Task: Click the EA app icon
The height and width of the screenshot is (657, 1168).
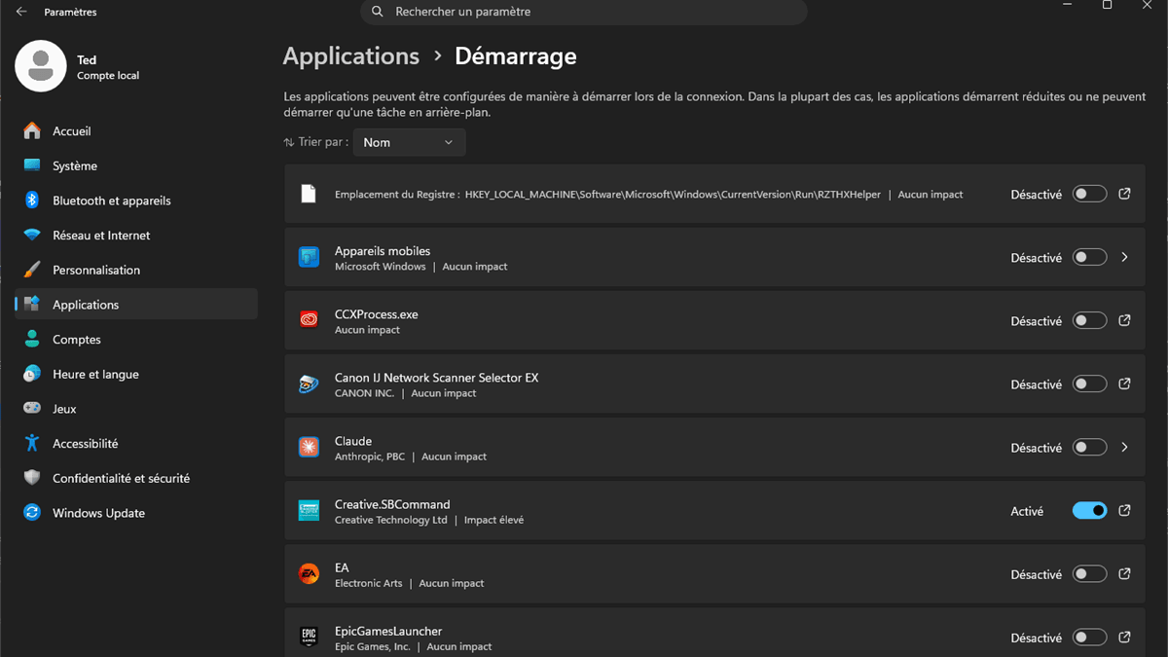Action: point(309,574)
